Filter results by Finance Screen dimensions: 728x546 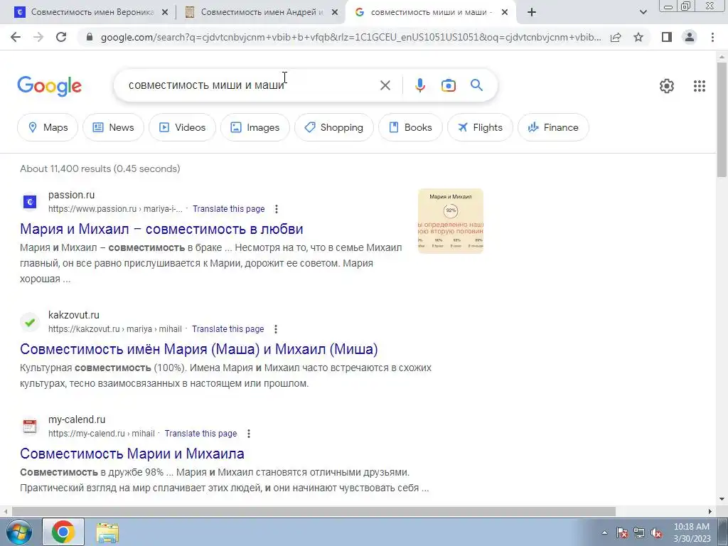pos(553,127)
